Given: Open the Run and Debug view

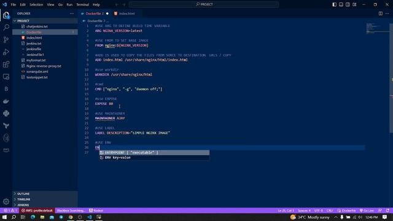Looking at the screenshot, I should (6, 52).
